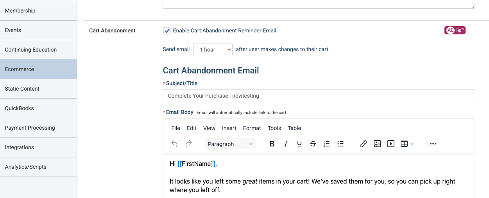Insert a numbered list

(327, 144)
